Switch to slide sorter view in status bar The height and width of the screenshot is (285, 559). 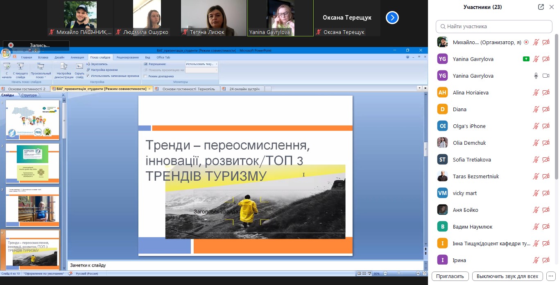tap(364, 274)
